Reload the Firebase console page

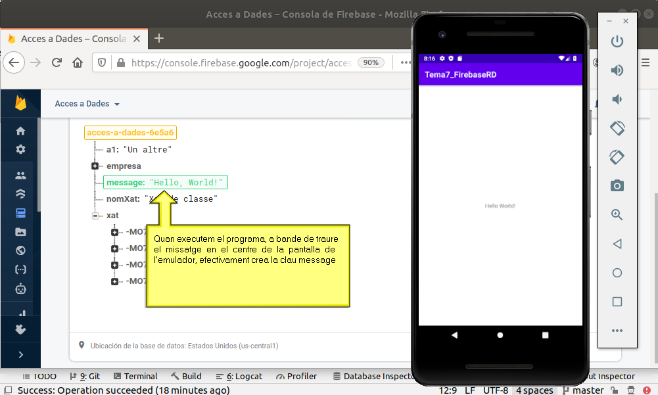[57, 62]
